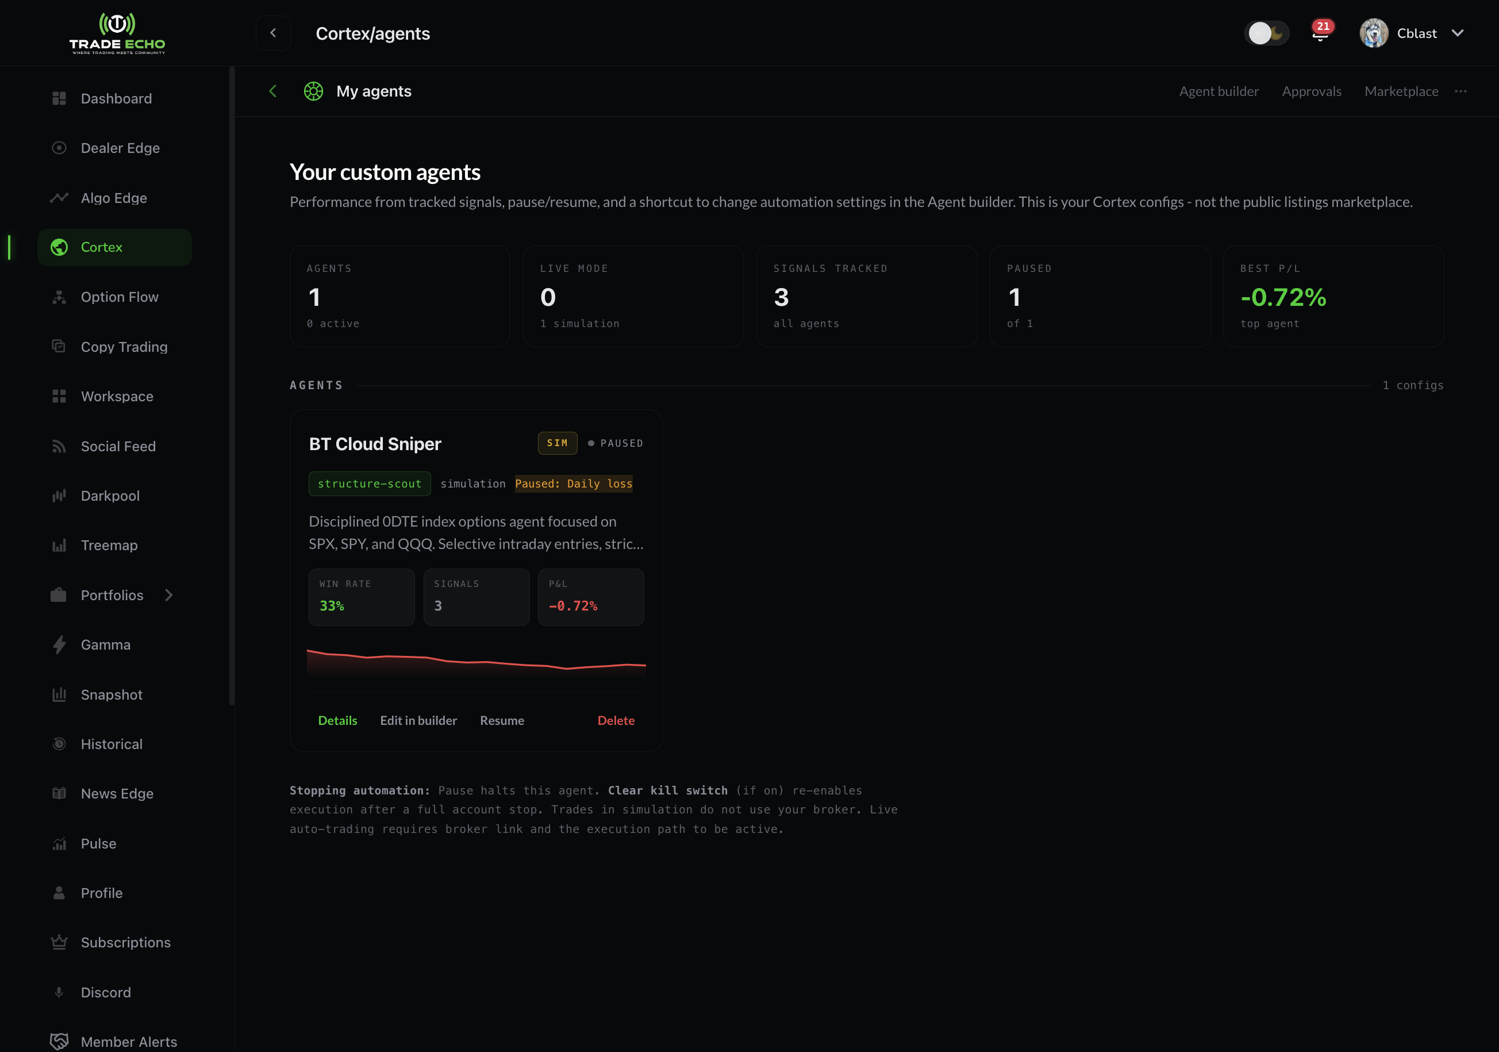1499x1052 pixels.
Task: Click the Darkpool bars icon
Action: (59, 496)
